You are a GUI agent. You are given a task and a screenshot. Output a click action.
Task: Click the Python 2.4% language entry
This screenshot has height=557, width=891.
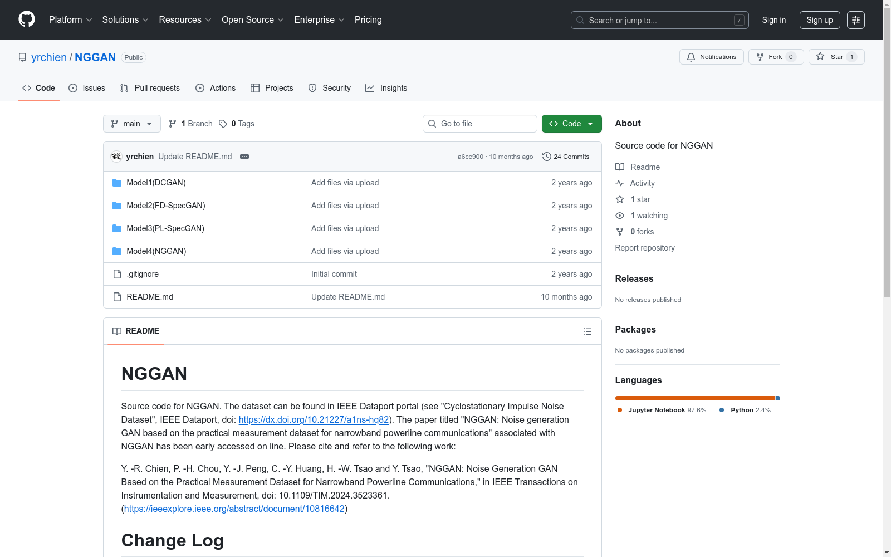pos(745,410)
